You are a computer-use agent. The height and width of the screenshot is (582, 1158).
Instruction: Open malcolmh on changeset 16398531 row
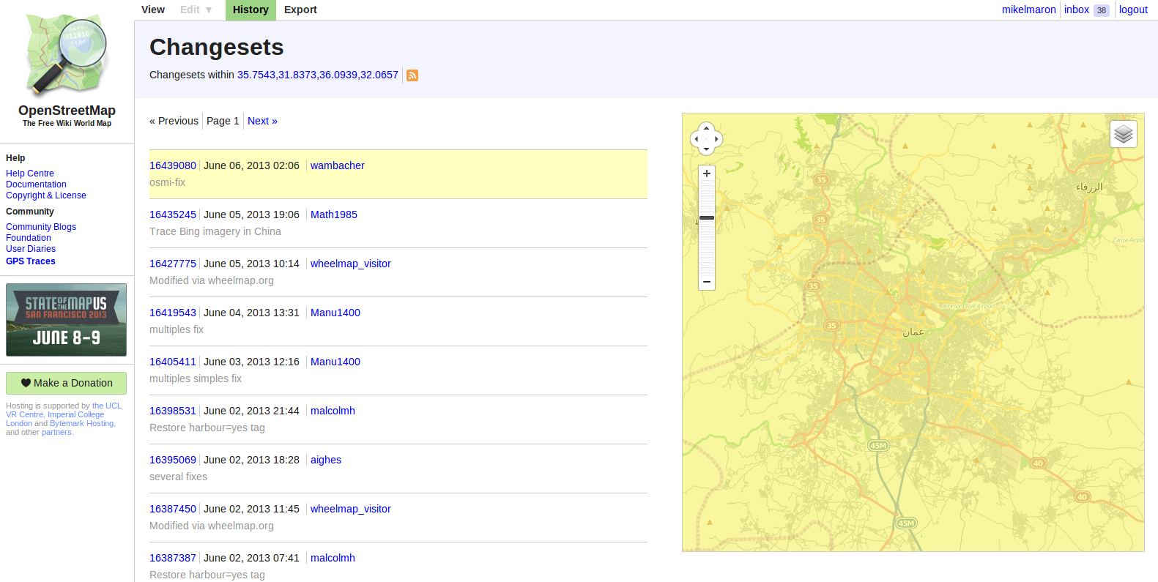pyautogui.click(x=333, y=411)
